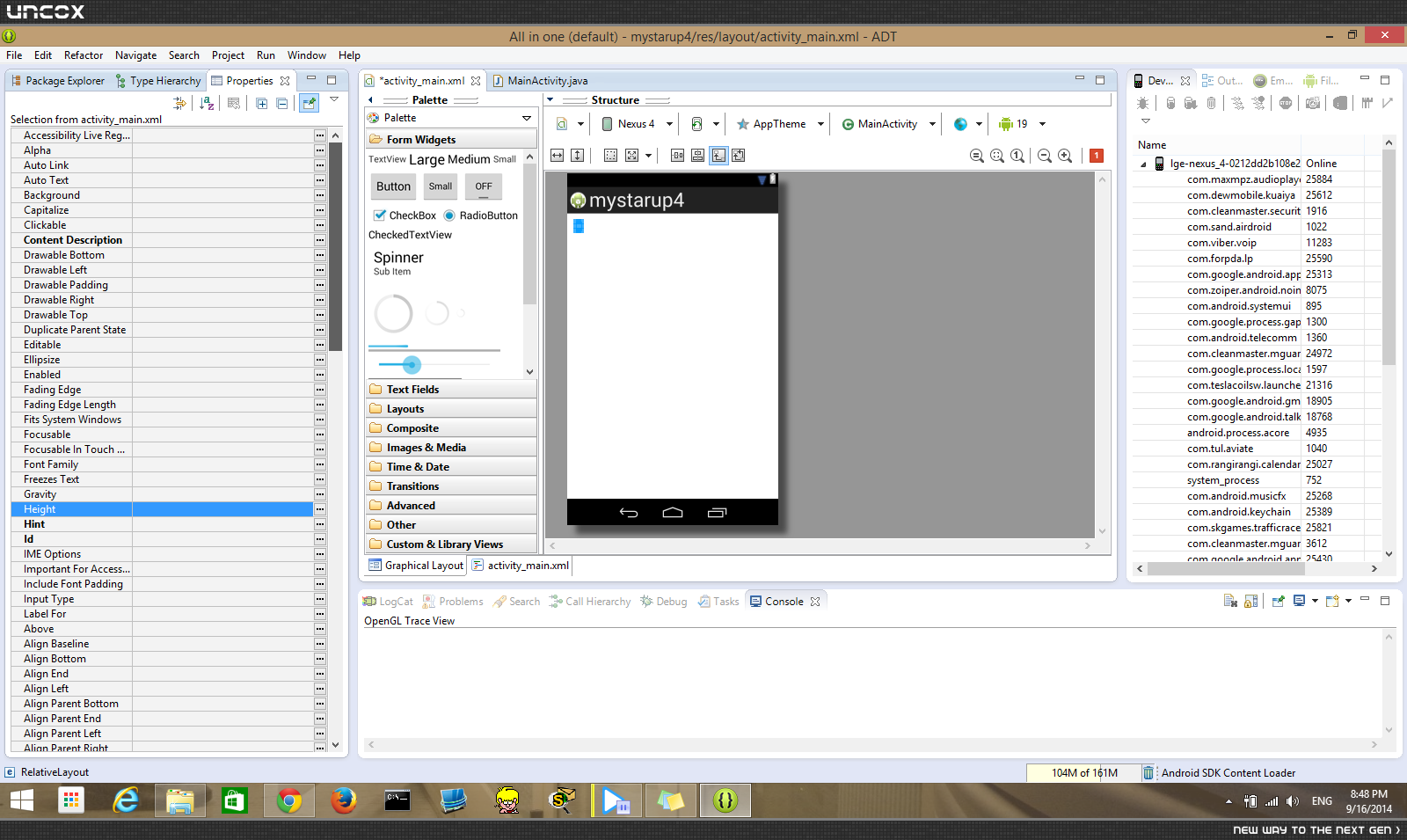Toggle the highlighted layout toolbar button

click(718, 156)
